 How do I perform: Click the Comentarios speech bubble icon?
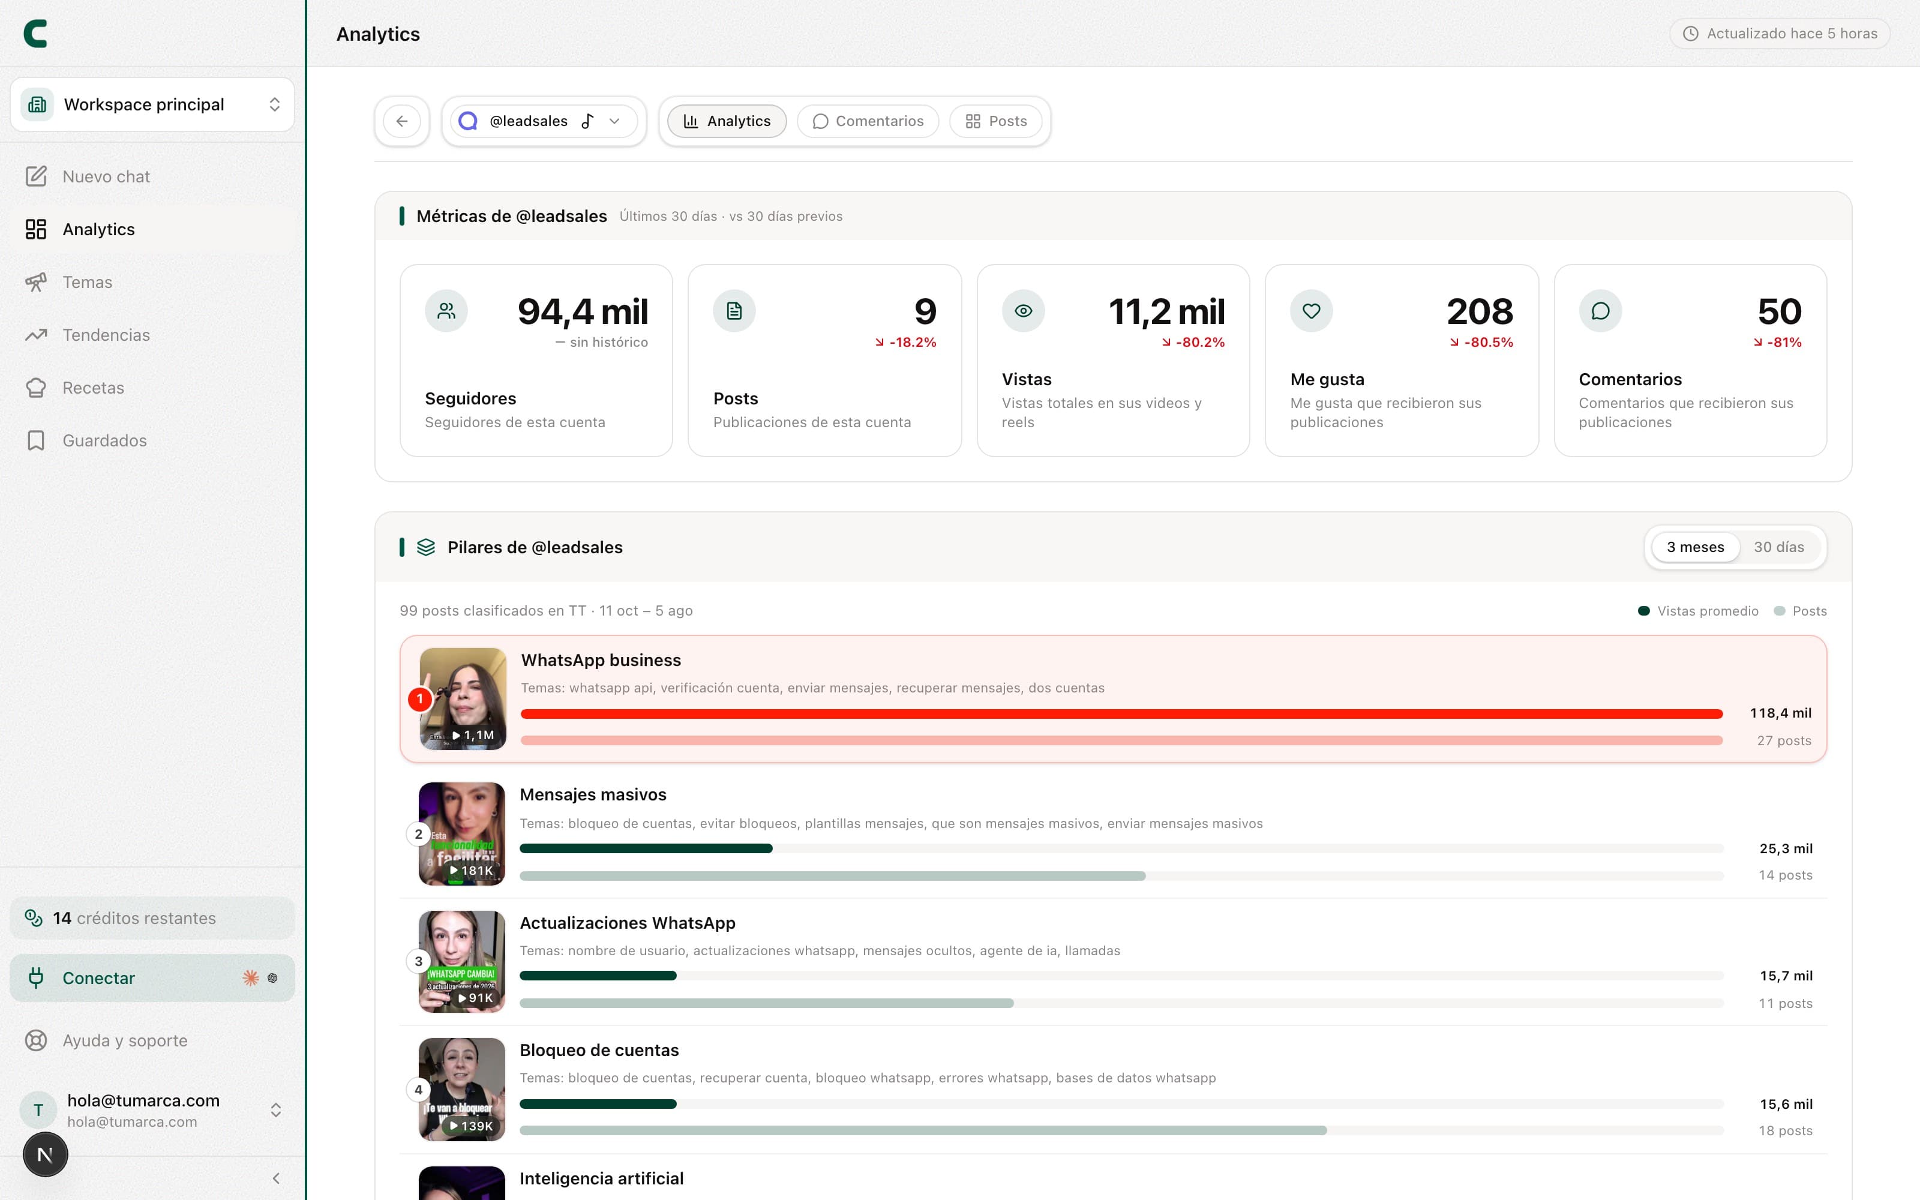click(1600, 311)
